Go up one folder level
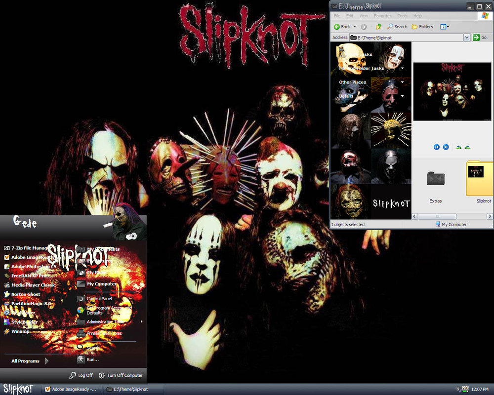This screenshot has height=395, width=494. (x=379, y=27)
